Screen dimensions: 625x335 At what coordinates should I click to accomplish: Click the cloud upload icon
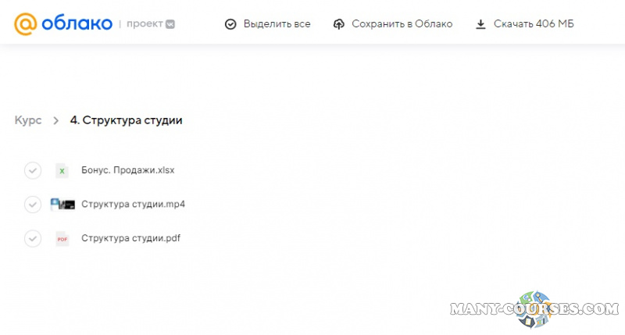(x=338, y=24)
